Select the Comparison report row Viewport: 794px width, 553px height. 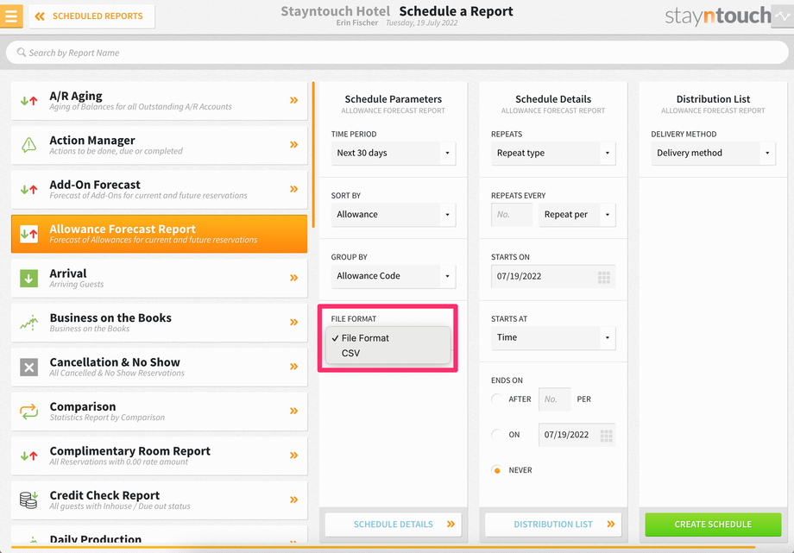click(159, 412)
